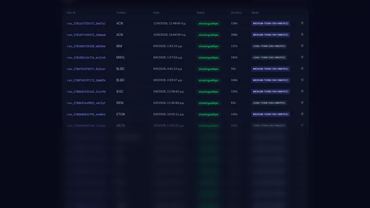The image size is (370, 208).
Task: Click the green status badge in the IREN row
Action: click(208, 103)
